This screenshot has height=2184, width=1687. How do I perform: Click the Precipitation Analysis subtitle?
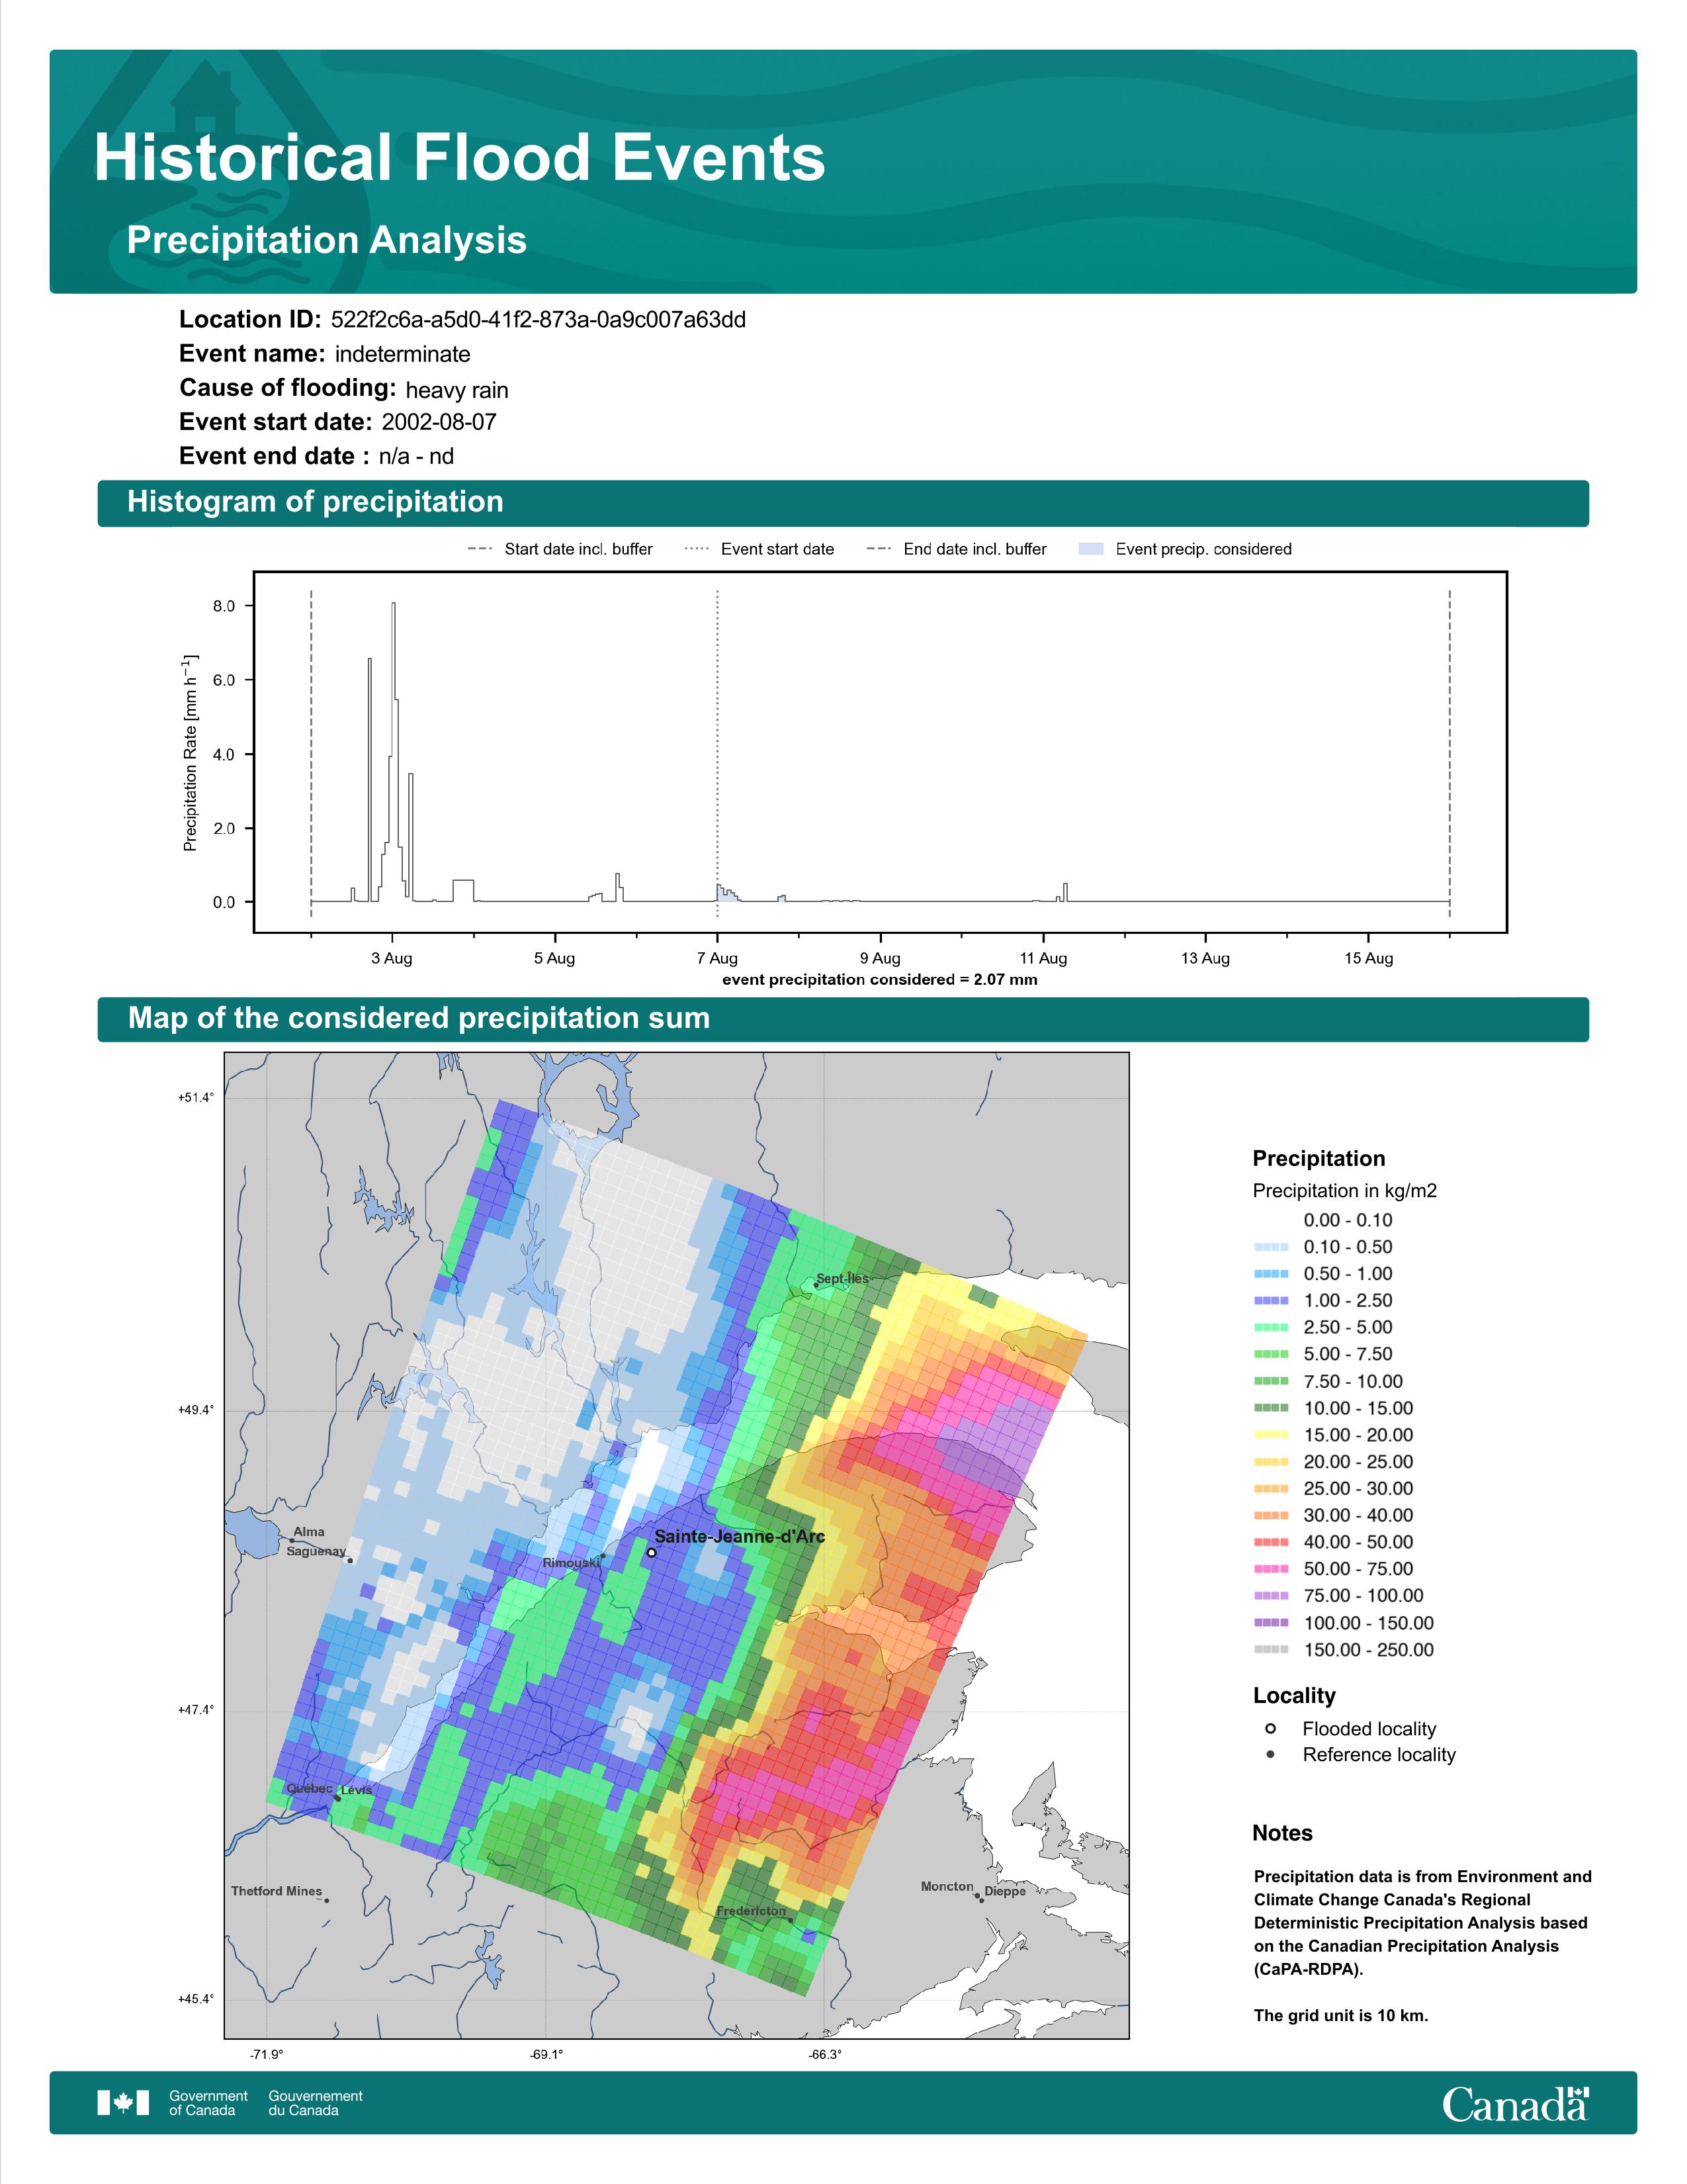(x=327, y=241)
